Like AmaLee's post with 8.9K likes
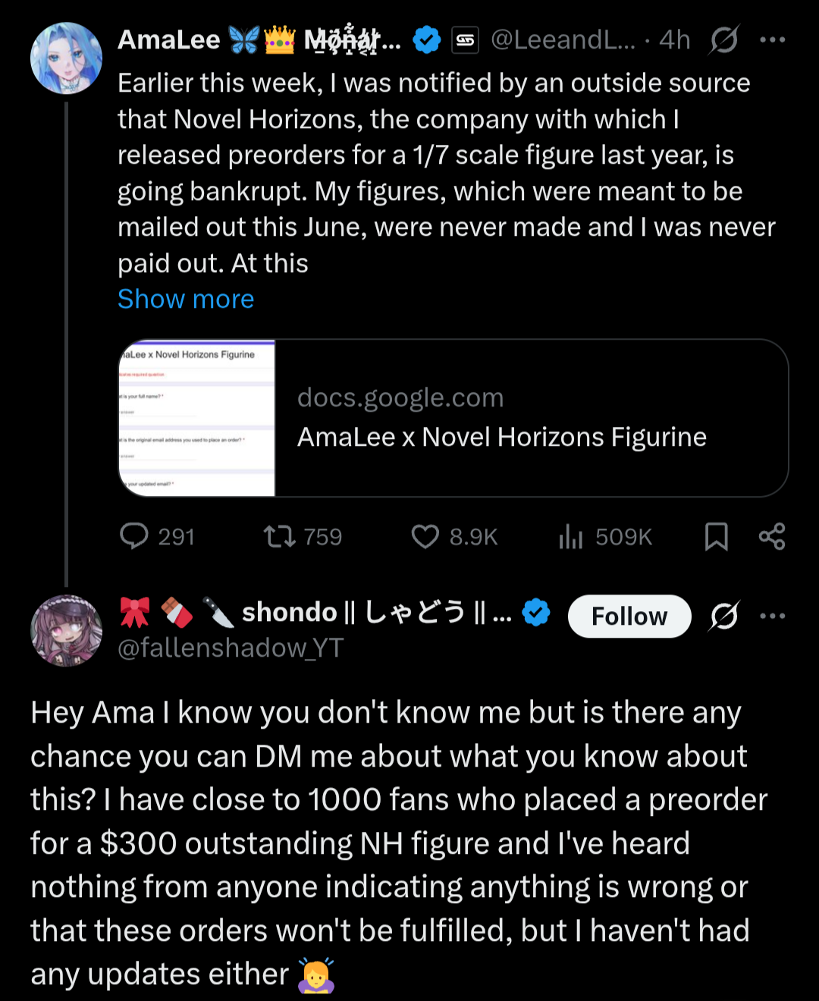 coord(453,536)
